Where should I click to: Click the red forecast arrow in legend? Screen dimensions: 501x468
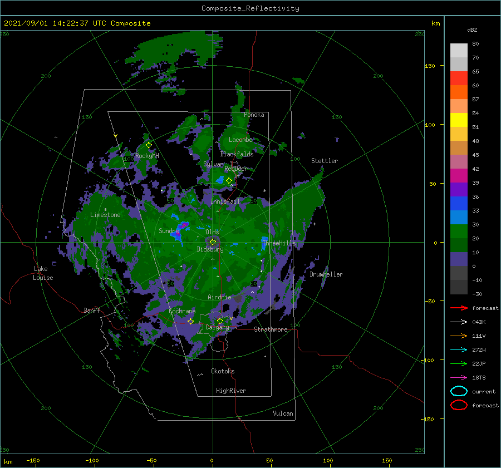(x=459, y=308)
